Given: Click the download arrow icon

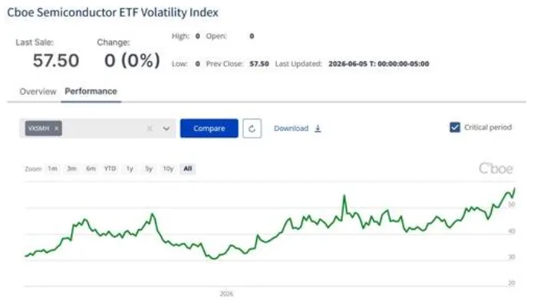Looking at the screenshot, I should coord(318,129).
